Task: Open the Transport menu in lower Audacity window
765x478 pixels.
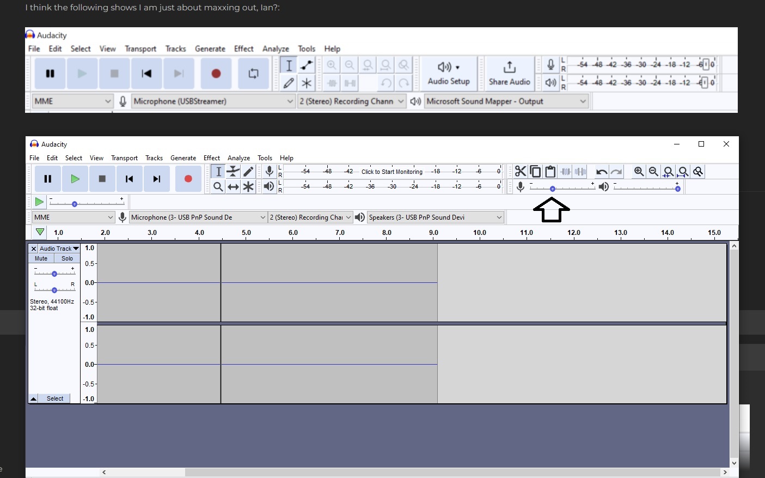Action: pos(124,158)
